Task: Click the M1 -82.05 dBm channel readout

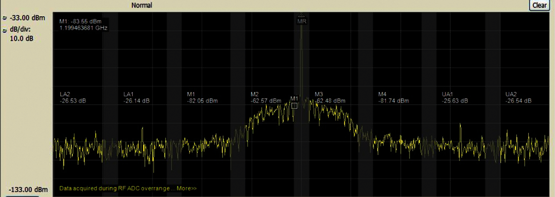Action: 202,98
